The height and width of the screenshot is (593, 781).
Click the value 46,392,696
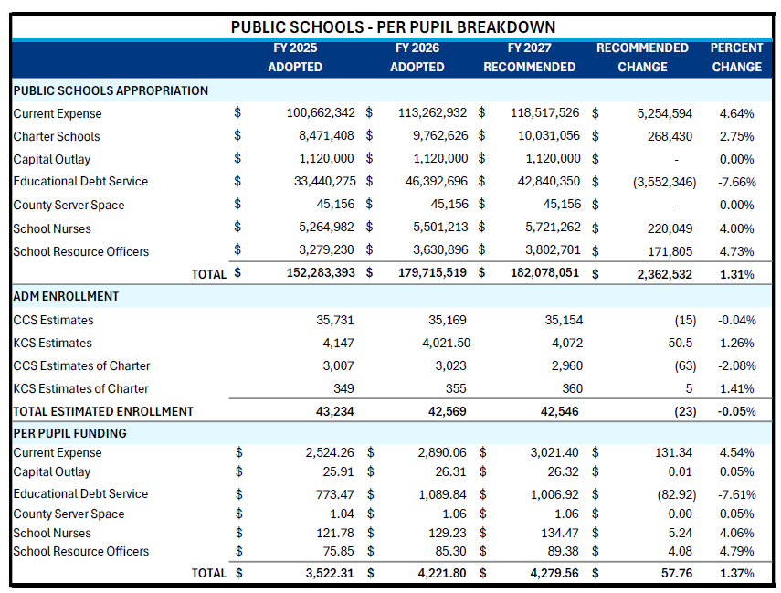(437, 182)
